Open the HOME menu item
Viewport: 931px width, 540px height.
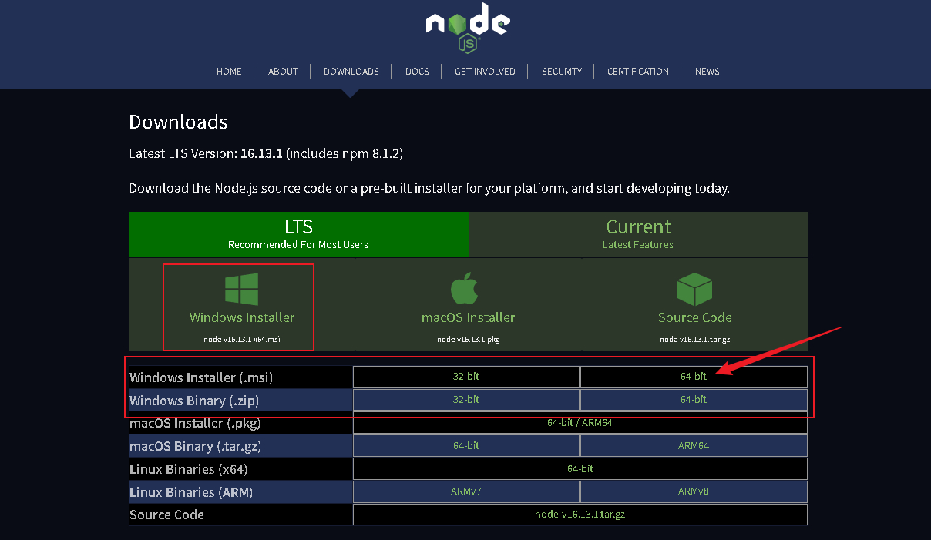pyautogui.click(x=229, y=72)
